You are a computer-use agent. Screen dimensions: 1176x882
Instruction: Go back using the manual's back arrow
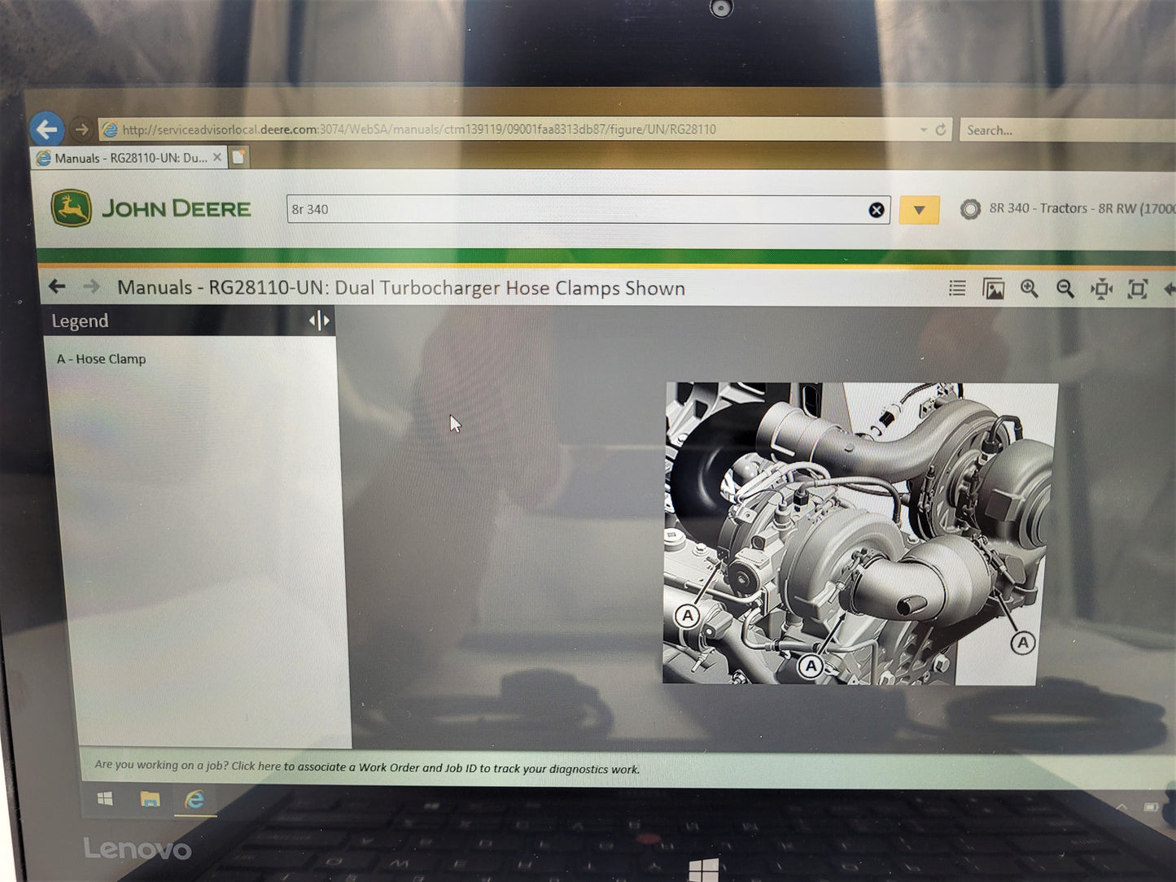(x=57, y=286)
